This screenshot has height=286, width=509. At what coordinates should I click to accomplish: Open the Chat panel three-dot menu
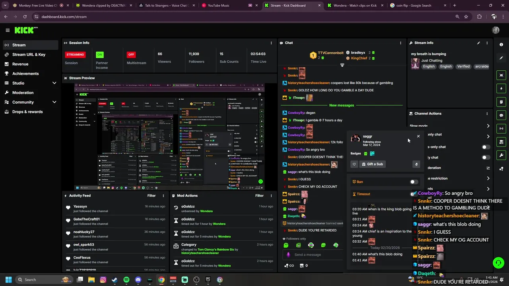(x=400, y=43)
